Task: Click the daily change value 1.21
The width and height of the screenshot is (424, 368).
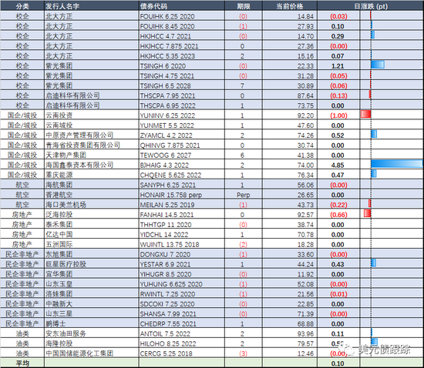Action: point(338,66)
